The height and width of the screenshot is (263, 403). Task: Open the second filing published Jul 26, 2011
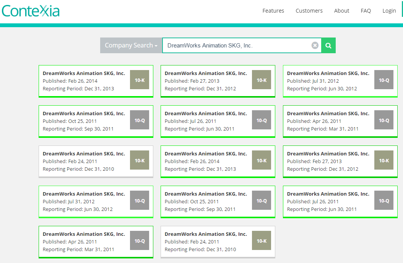pos(340,202)
